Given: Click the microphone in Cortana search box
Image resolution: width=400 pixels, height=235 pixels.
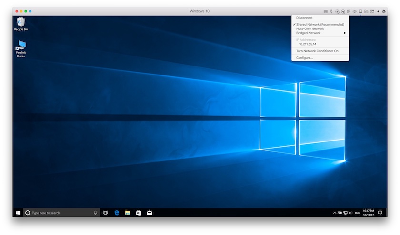Looking at the screenshot, I should tap(95, 213).
